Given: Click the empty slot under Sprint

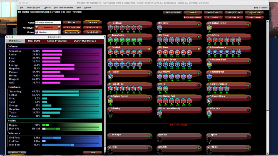Looking at the screenshot, I should point(209,139).
